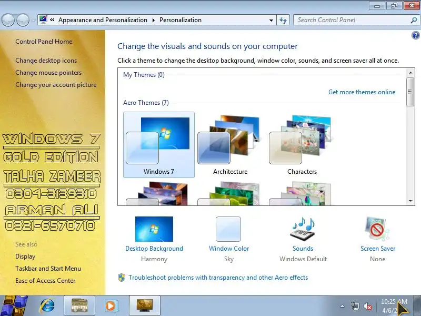
Task: Open Change your account picture
Action: pyautogui.click(x=56, y=85)
